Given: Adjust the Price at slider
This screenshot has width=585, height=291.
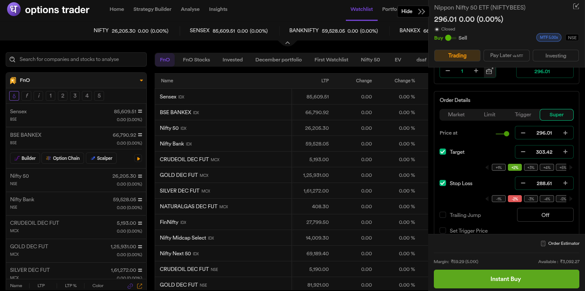Looking at the screenshot, I should click(x=503, y=134).
